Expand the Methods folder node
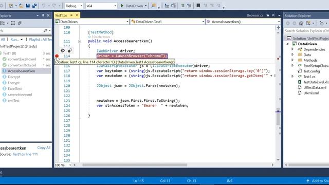This screenshot has width=329, height=185. [x=293, y=60]
